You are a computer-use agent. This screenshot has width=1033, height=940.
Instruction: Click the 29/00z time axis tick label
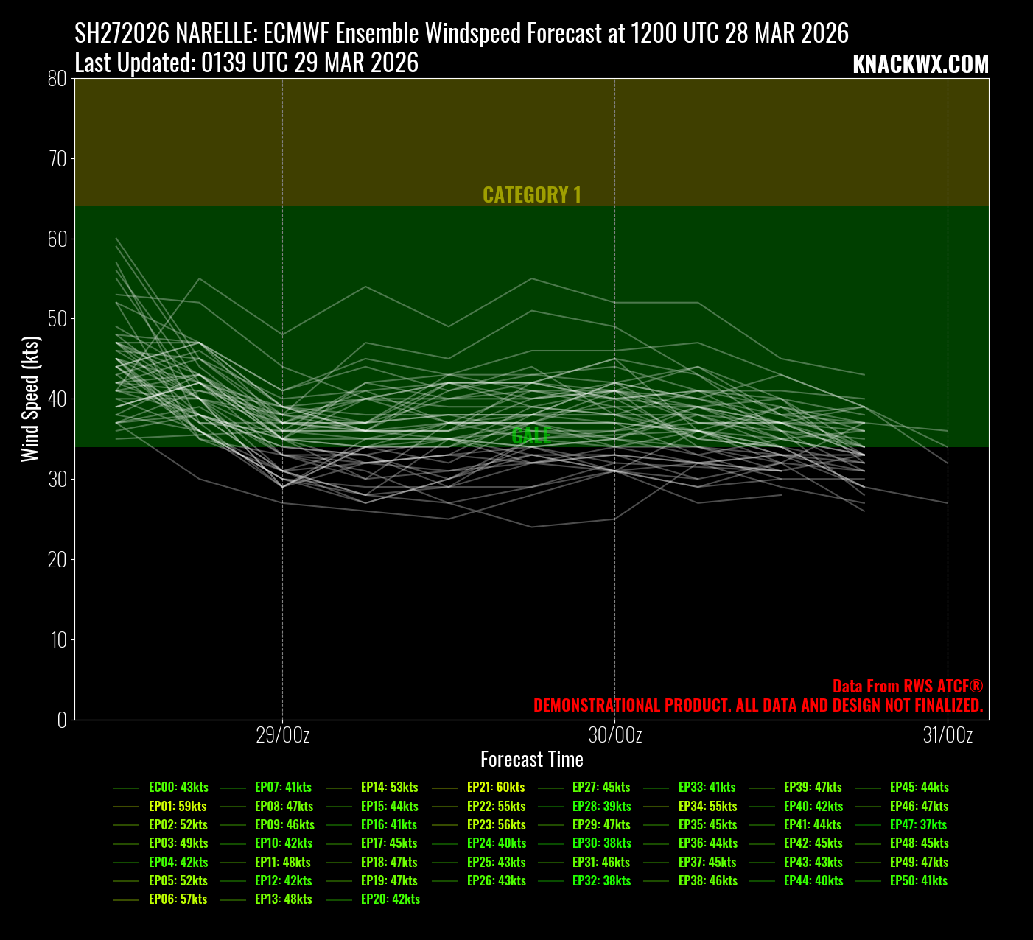point(282,735)
